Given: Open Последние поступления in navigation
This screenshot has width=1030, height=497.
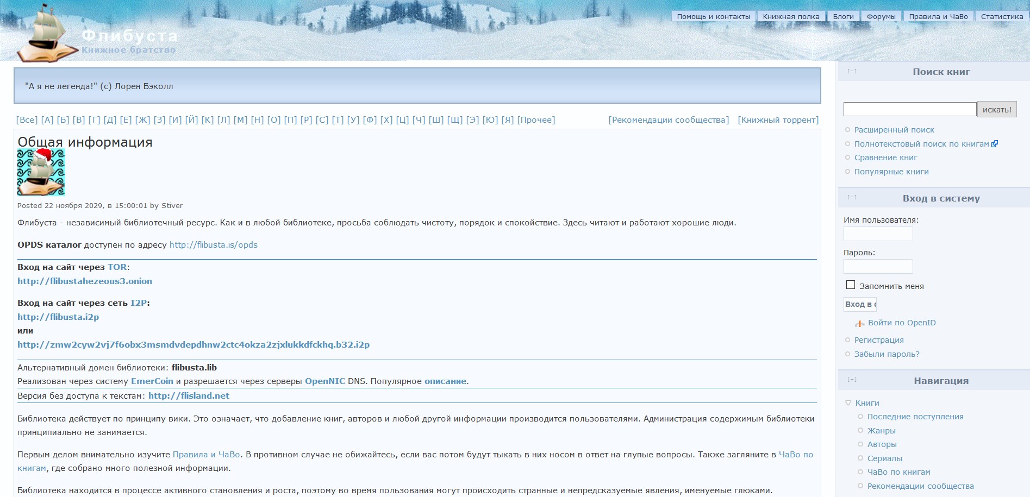Looking at the screenshot, I should [915, 417].
